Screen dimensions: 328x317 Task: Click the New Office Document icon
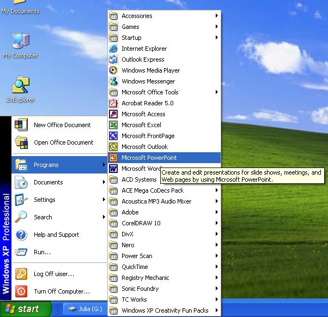click(x=21, y=124)
